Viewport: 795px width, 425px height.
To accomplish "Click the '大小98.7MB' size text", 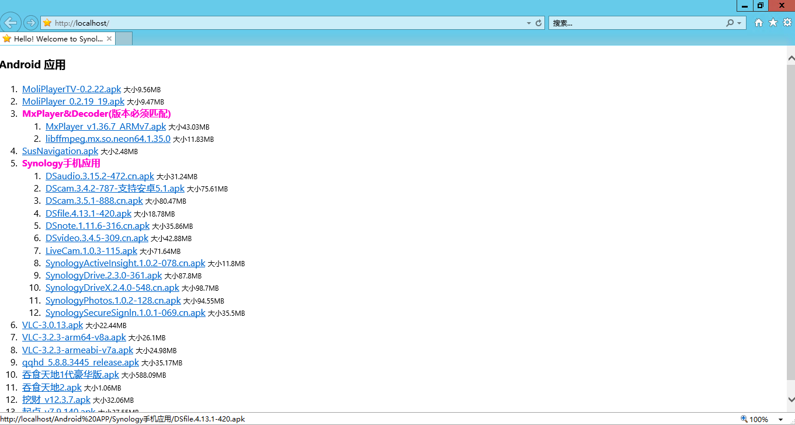I will pyautogui.click(x=200, y=288).
